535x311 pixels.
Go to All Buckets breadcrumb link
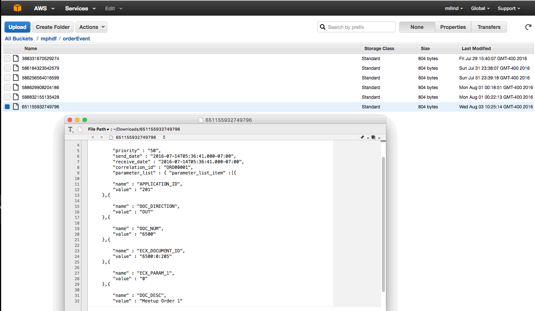tap(19, 39)
